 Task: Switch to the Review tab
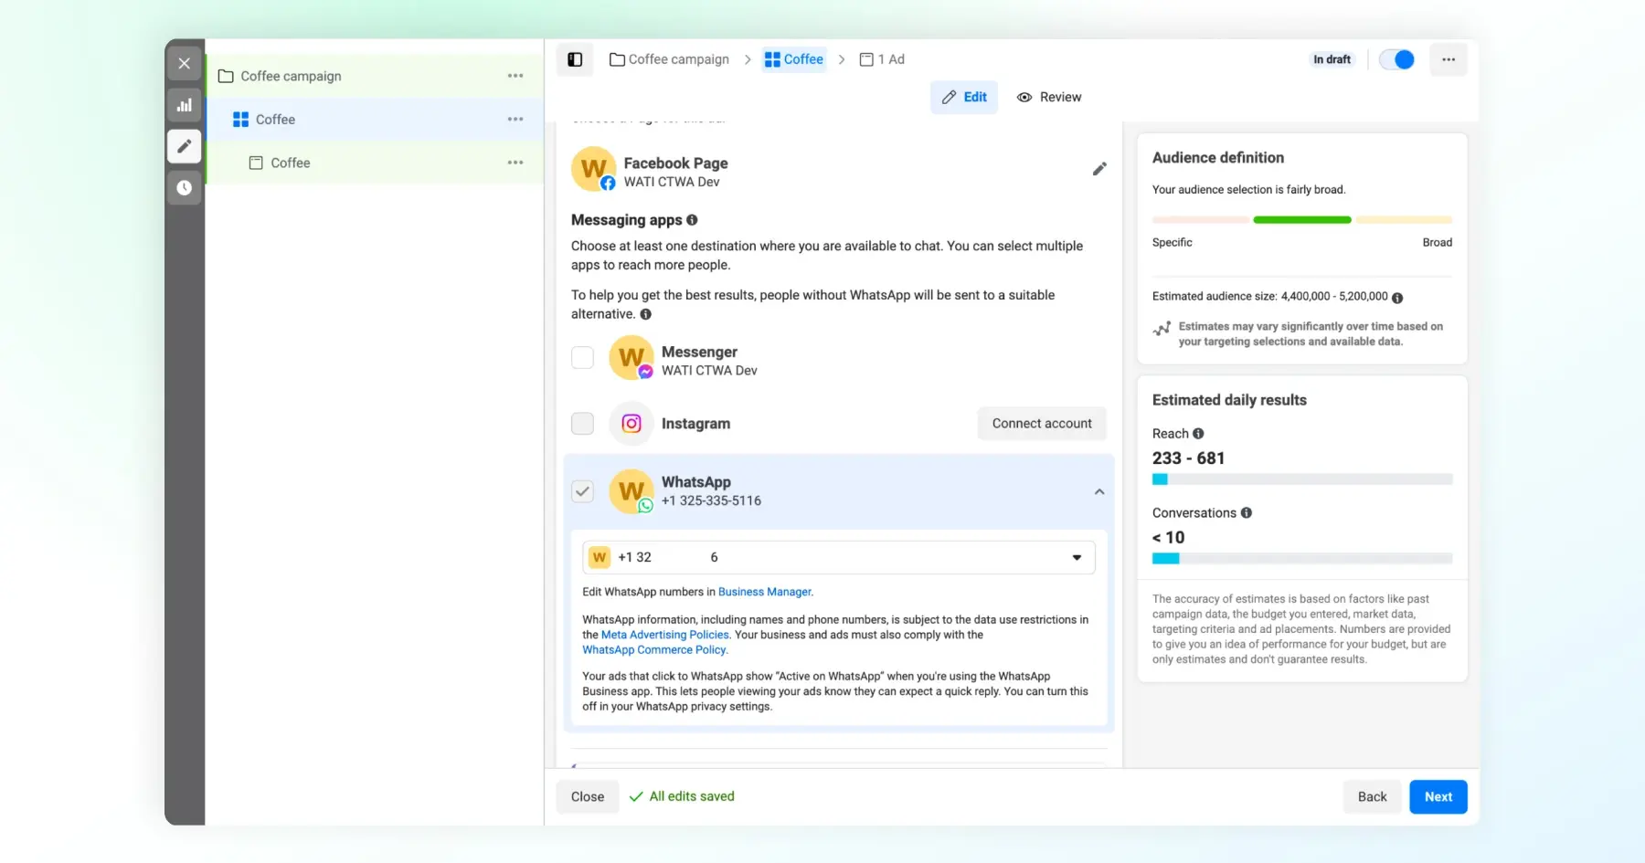pos(1049,97)
